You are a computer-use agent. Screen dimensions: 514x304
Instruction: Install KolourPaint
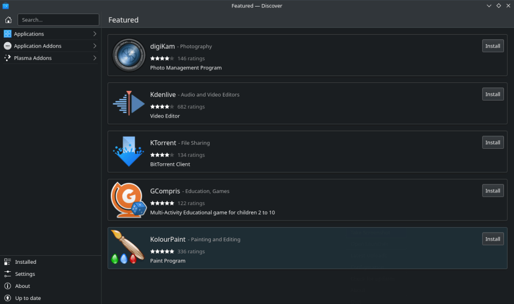(493, 239)
